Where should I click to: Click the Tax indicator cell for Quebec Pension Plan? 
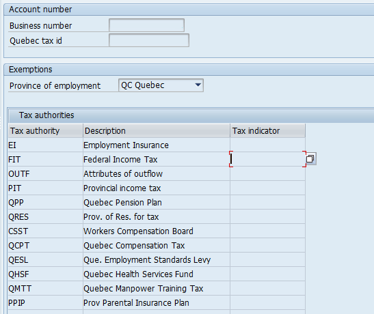click(267, 202)
